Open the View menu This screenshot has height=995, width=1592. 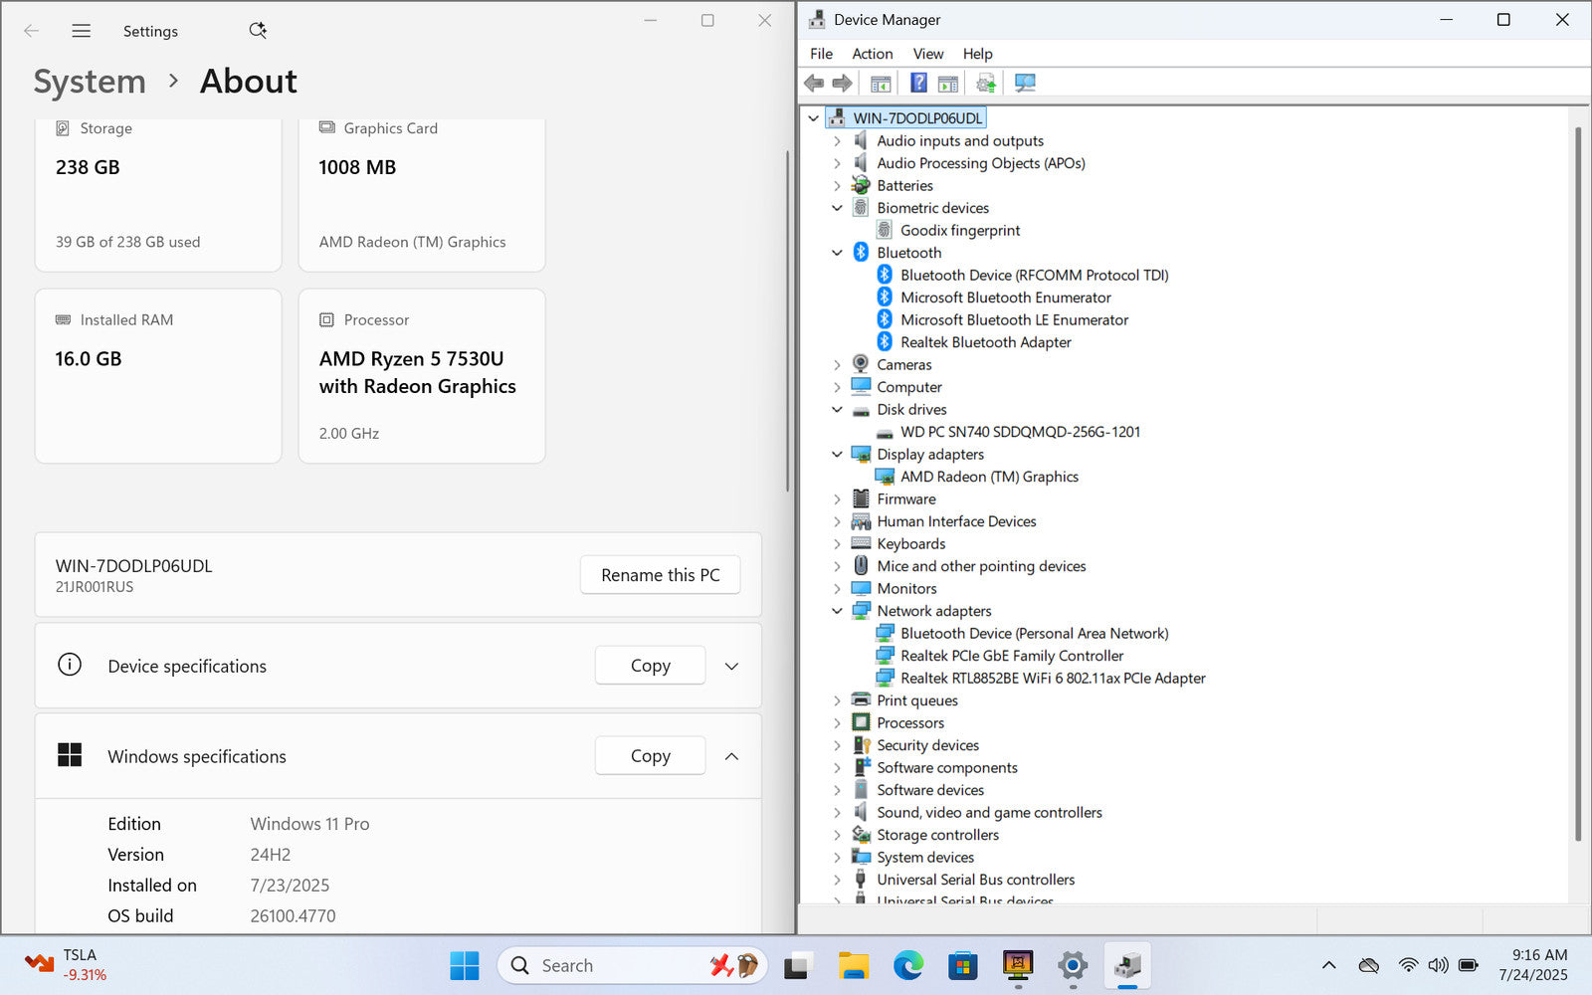[927, 54]
